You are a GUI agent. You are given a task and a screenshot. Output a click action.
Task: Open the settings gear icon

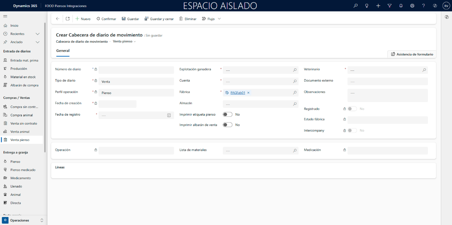(x=412, y=6)
